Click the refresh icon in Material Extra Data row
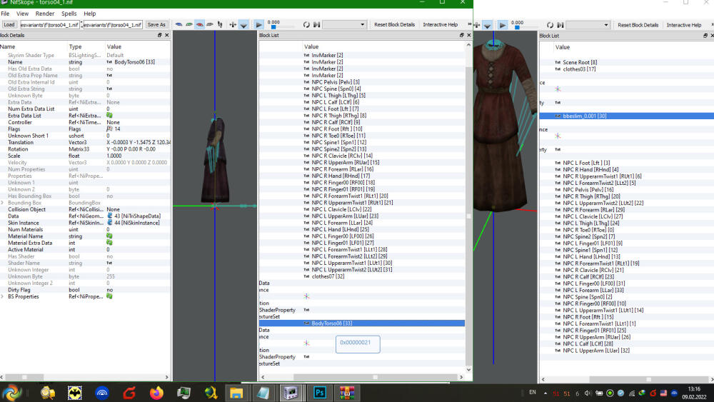 [109, 243]
